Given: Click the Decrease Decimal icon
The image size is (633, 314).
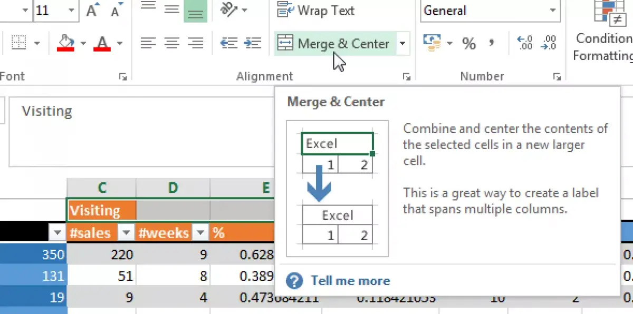Looking at the screenshot, I should pos(549,44).
